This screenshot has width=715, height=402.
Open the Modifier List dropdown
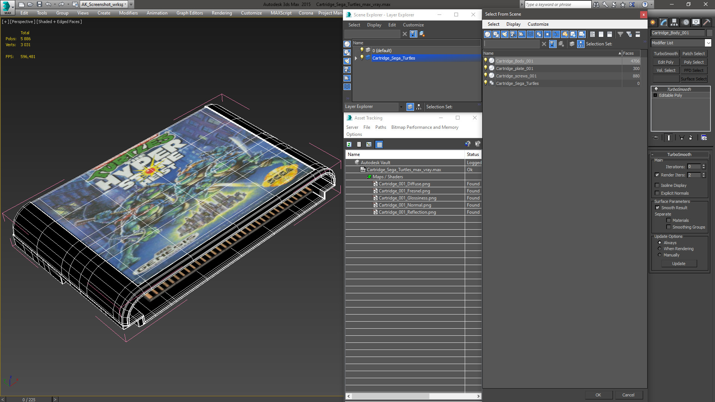pyautogui.click(x=708, y=43)
